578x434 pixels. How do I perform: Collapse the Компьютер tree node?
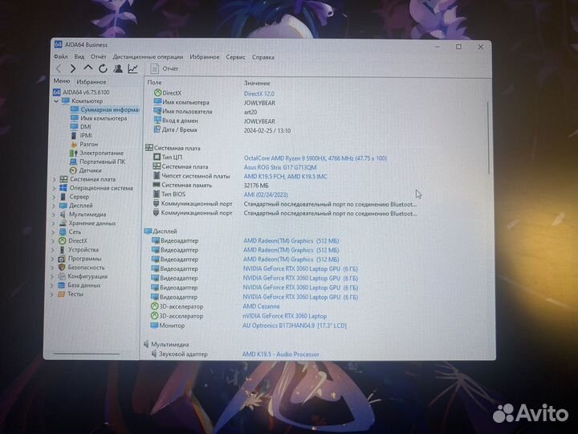[x=56, y=100]
